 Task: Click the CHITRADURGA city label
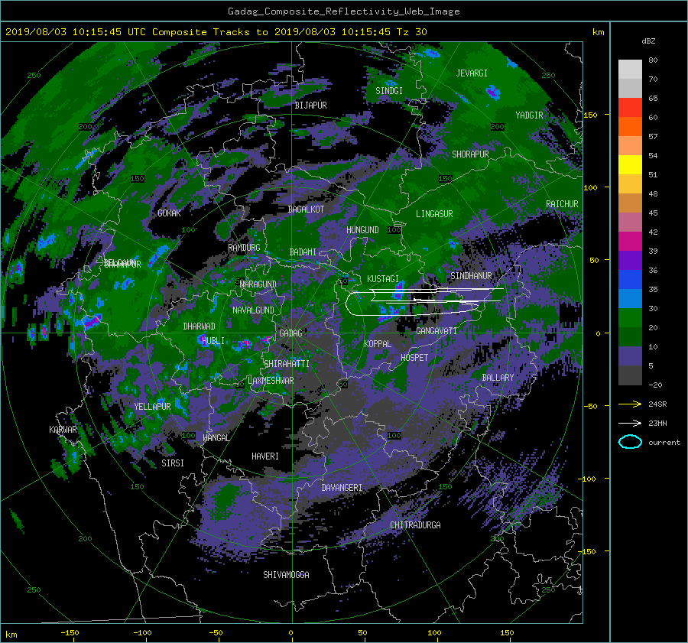(x=415, y=525)
